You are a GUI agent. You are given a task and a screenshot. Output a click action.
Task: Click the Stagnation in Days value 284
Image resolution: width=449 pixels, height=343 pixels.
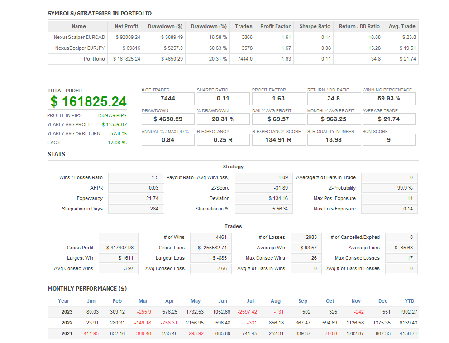point(136,209)
